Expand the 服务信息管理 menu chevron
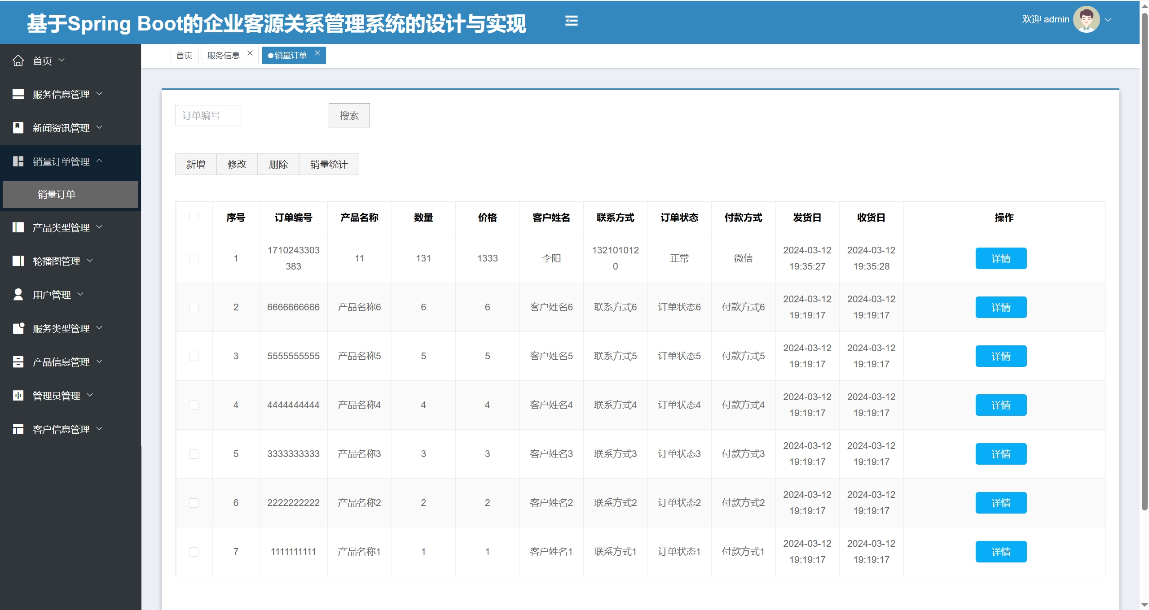Screen dimensions: 1149x610 [x=100, y=94]
